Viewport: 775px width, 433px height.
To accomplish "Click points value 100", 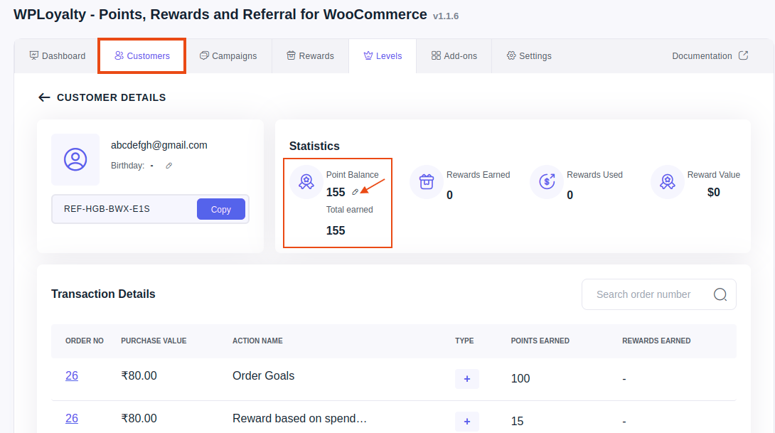I will tap(520, 379).
